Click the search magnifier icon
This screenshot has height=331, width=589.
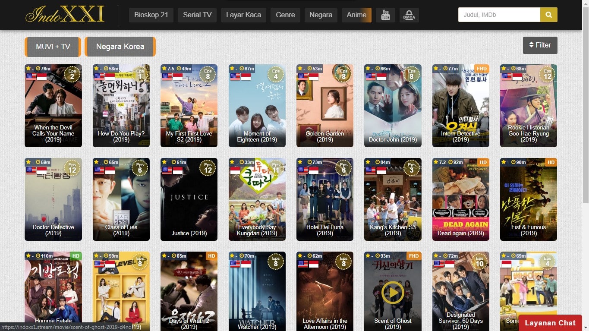pyautogui.click(x=548, y=14)
